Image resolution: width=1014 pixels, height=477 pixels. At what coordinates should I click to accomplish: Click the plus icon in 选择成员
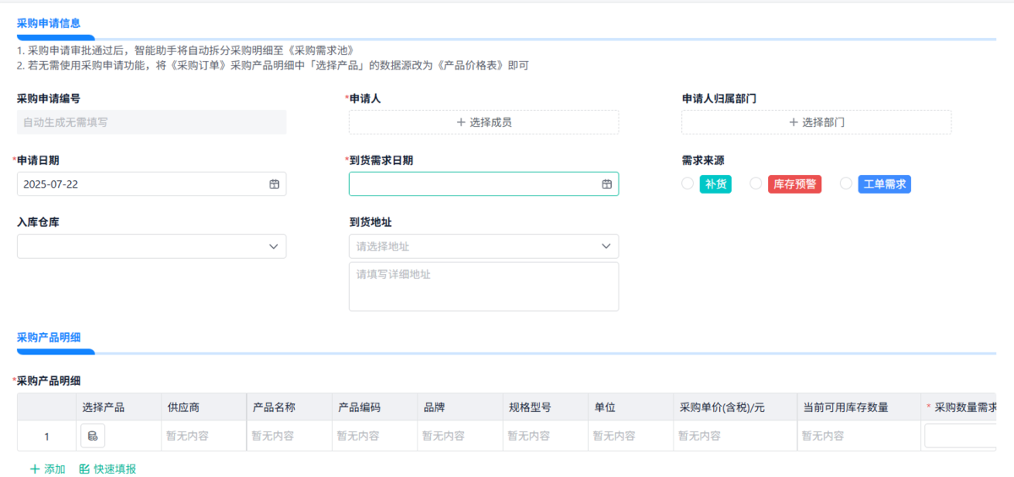461,123
